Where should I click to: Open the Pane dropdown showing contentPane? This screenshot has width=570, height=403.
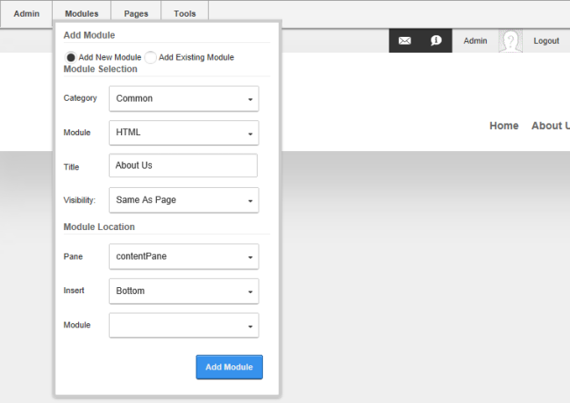(x=184, y=256)
